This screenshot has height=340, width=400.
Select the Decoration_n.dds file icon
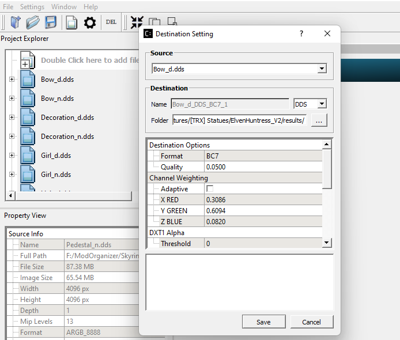click(28, 136)
